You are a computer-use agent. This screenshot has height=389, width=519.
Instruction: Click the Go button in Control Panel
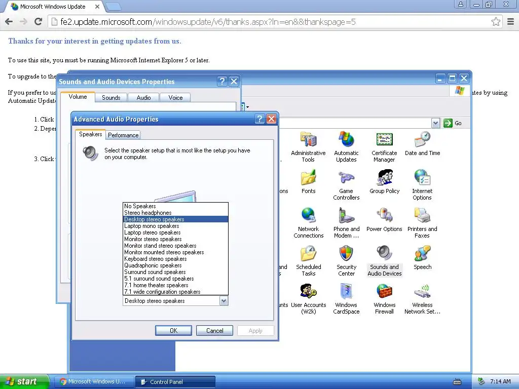click(453, 123)
